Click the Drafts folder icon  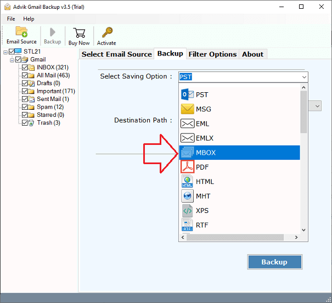(31, 83)
